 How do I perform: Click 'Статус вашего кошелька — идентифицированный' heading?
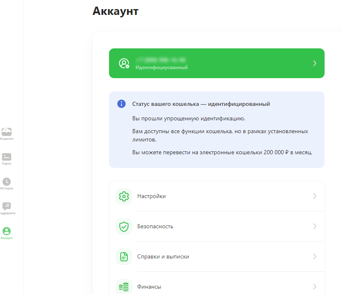[201, 104]
